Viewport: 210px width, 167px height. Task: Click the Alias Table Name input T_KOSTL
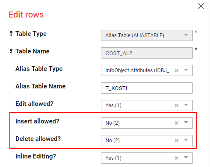147,88
